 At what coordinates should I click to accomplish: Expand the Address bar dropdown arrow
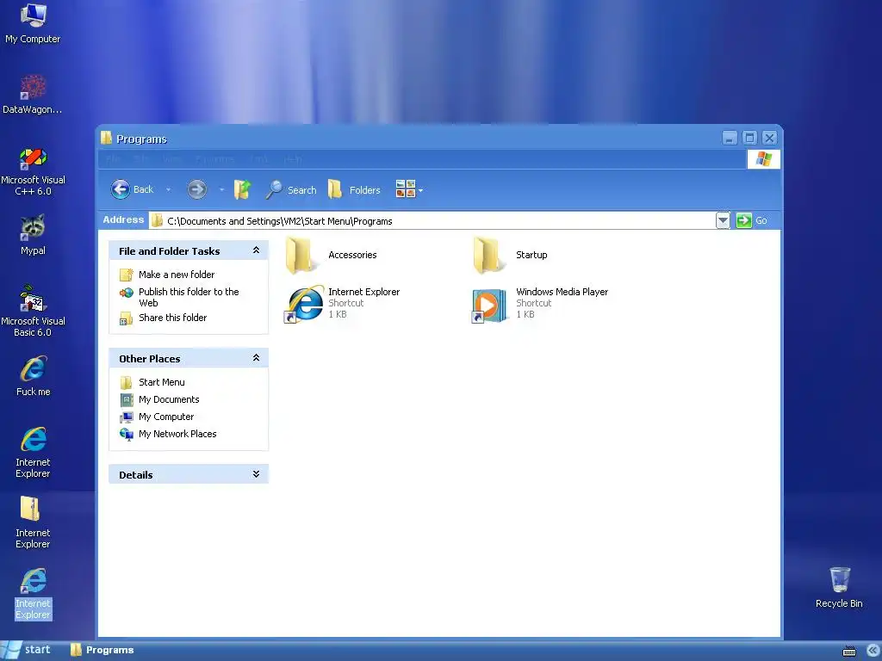[723, 221]
